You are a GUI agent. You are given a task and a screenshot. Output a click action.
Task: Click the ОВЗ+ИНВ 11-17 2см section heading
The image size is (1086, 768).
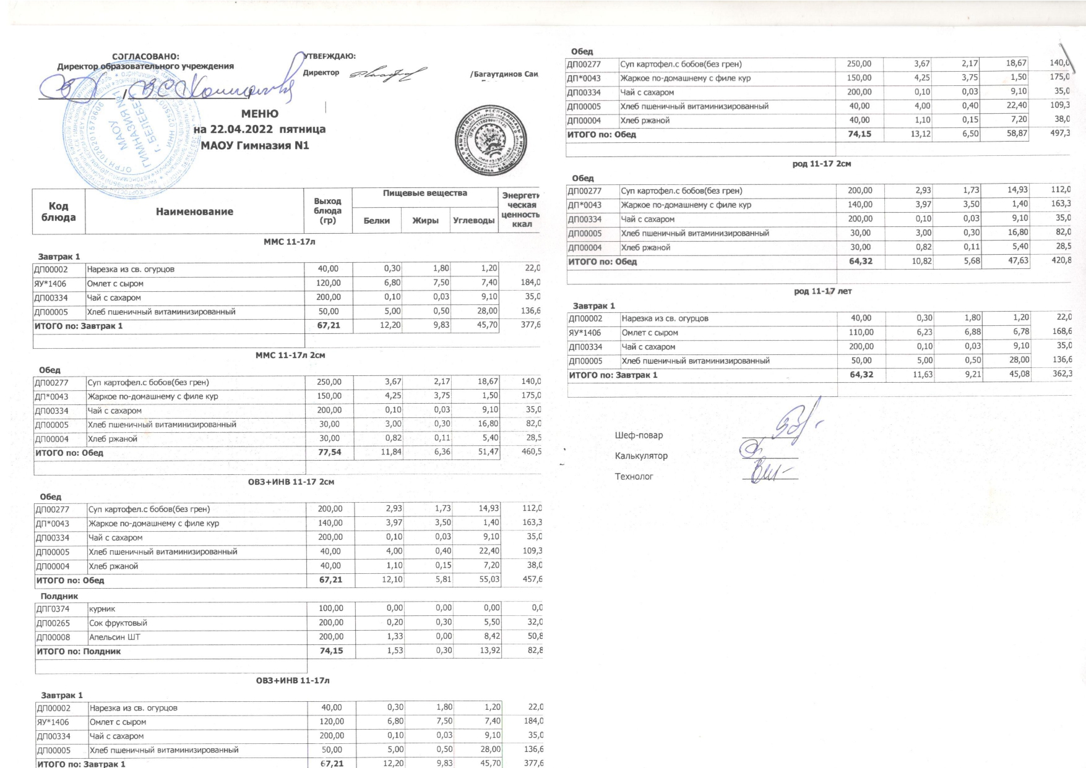(x=291, y=482)
